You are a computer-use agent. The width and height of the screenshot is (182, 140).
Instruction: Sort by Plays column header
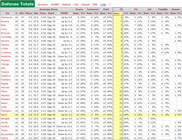(29, 13)
